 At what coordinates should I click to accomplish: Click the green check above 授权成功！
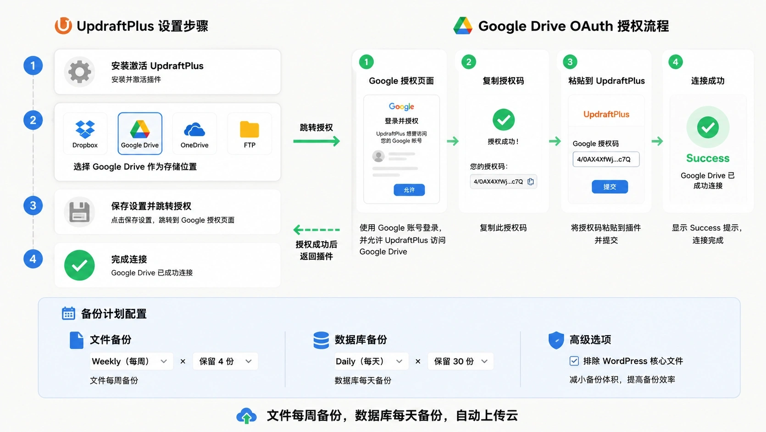coord(504,120)
